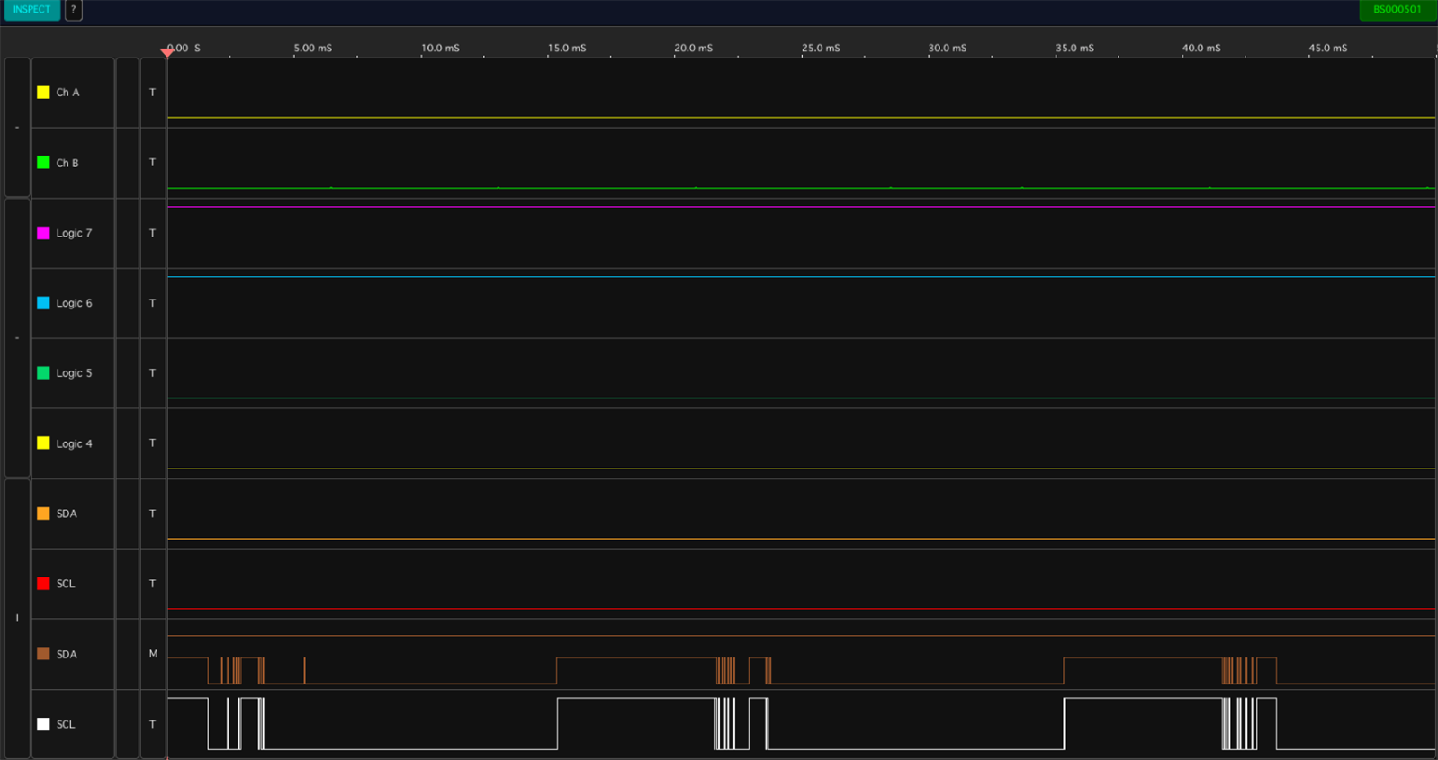Collapse the analog Ch A/Ch B group bar
Screen dimensions: 1438x760
click(17, 128)
